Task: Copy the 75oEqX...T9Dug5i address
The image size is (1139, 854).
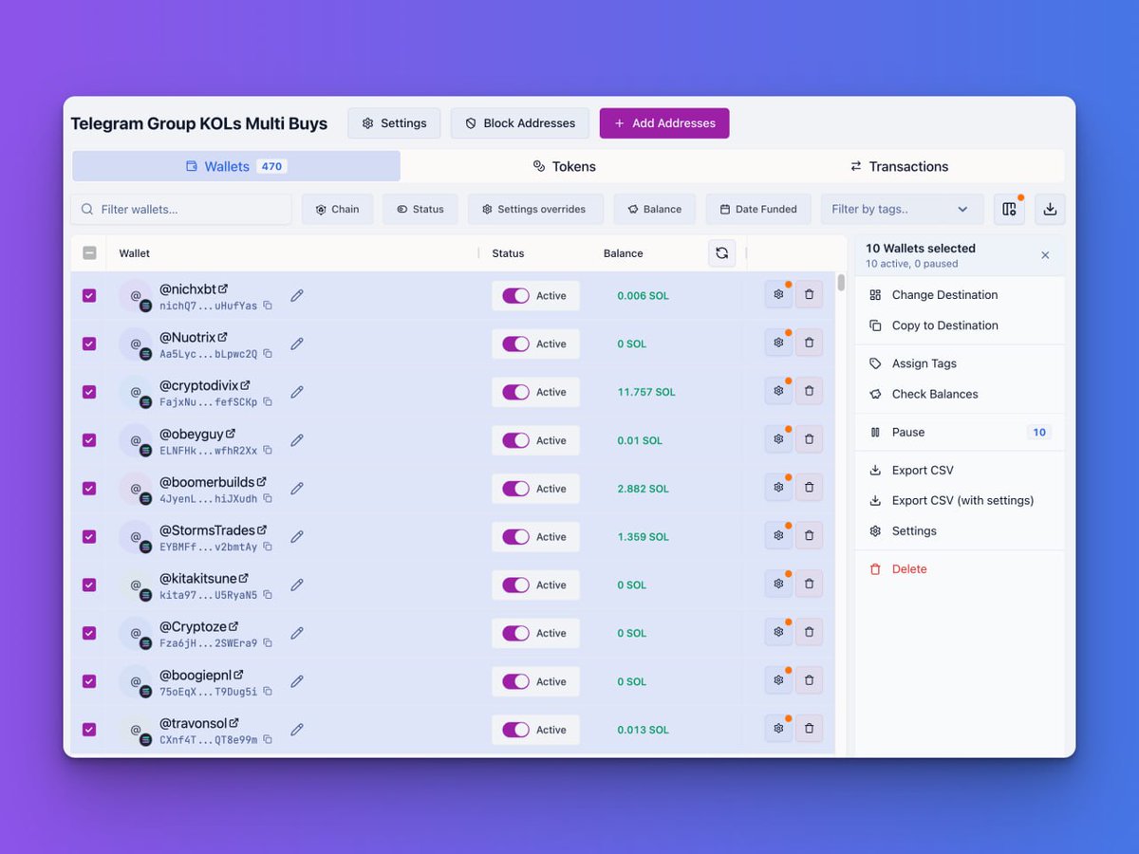Action: [268, 691]
